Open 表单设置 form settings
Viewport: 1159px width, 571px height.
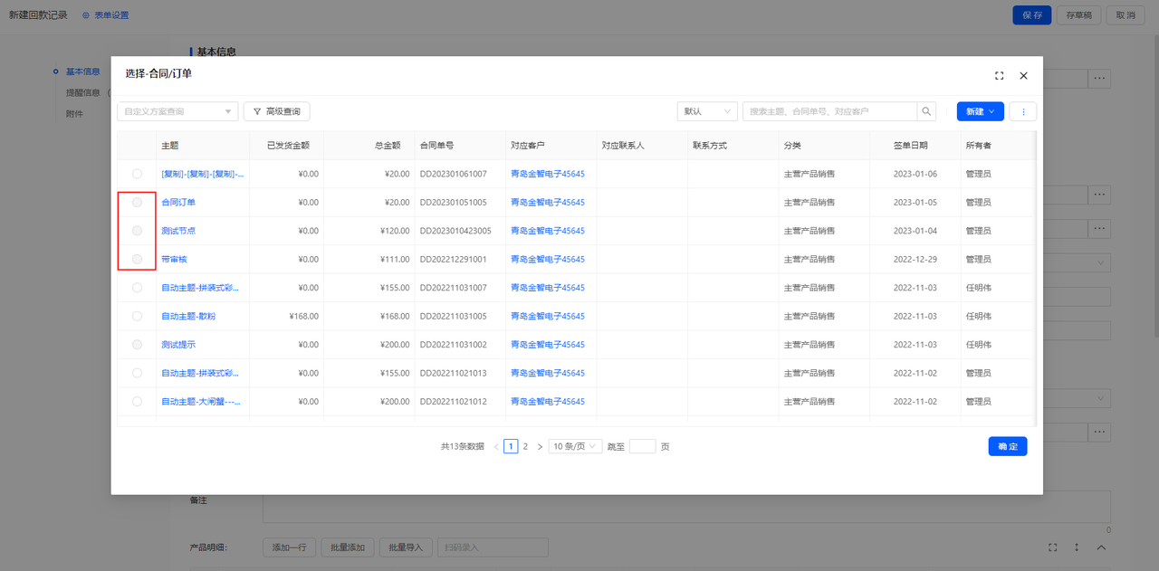(105, 15)
